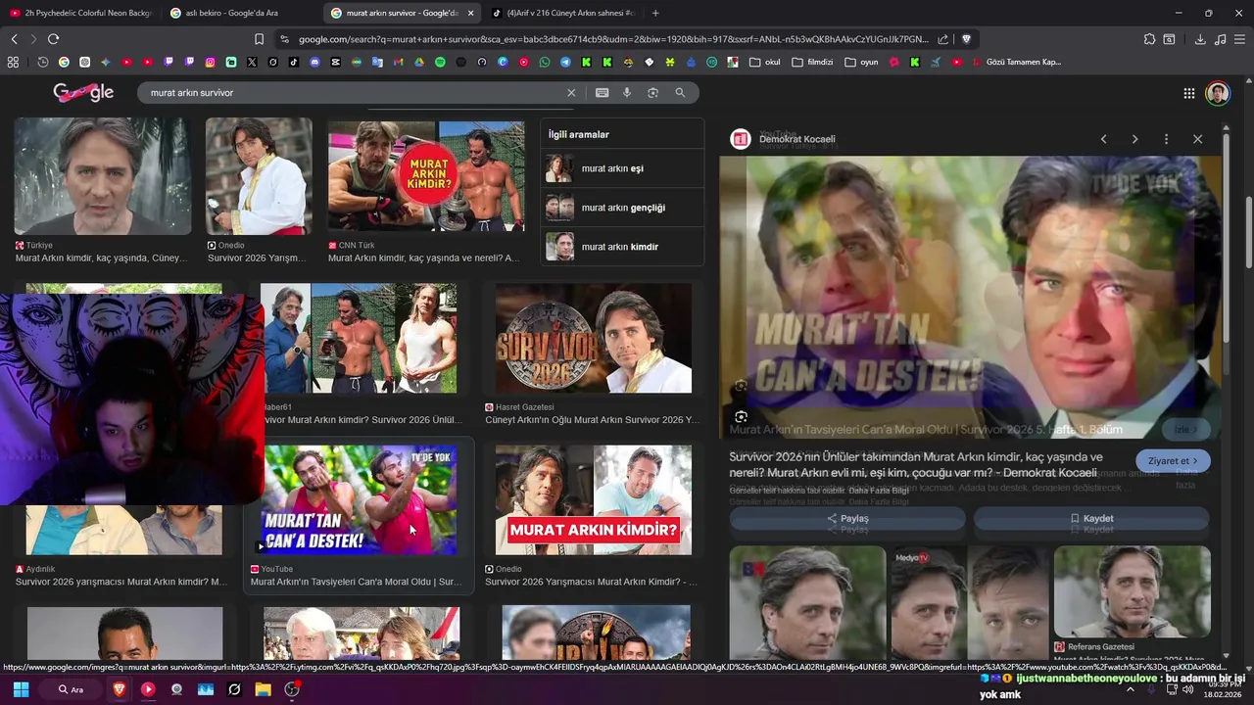Click the large preview image of 'Murat'tan Can'a Destek'
1254x705 pixels.
tap(970, 297)
